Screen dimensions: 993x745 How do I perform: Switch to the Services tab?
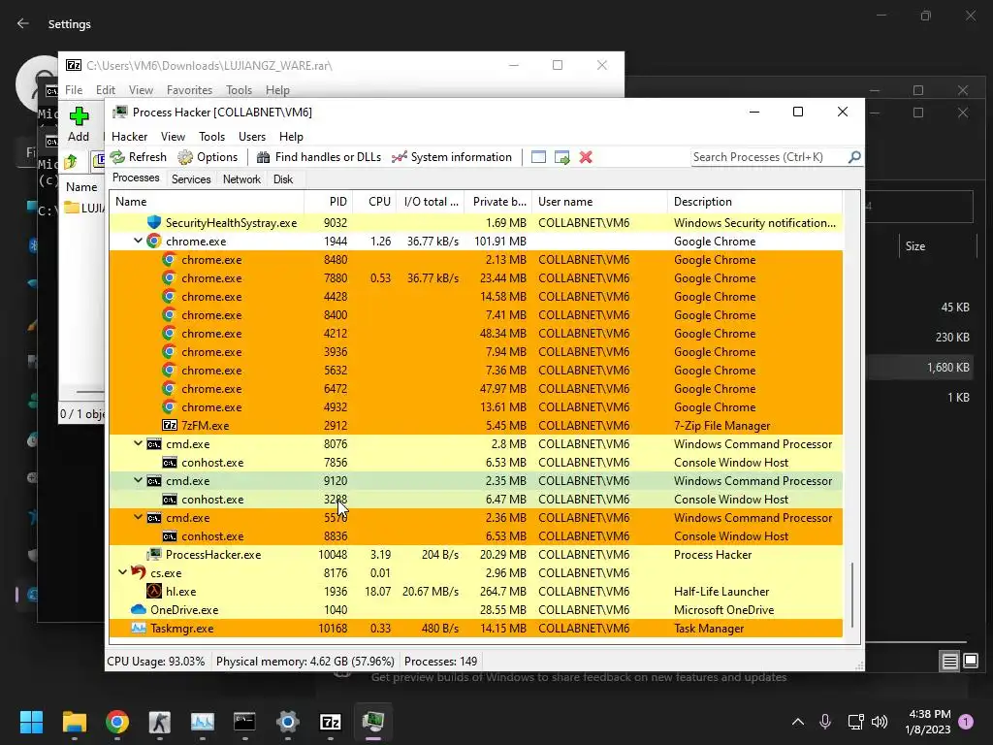coord(191,179)
